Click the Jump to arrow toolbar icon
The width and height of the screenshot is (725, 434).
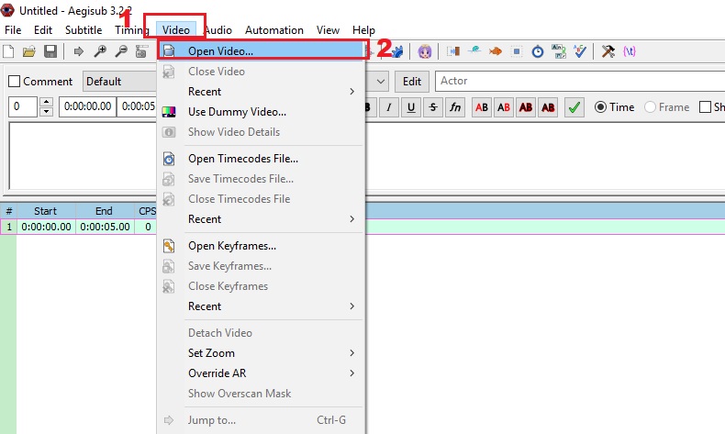78,50
